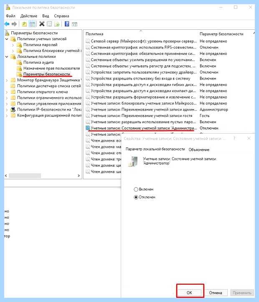Select 'Устройства: разрешать отстыковку без входа' row
259x302 pixels.
[140, 79]
